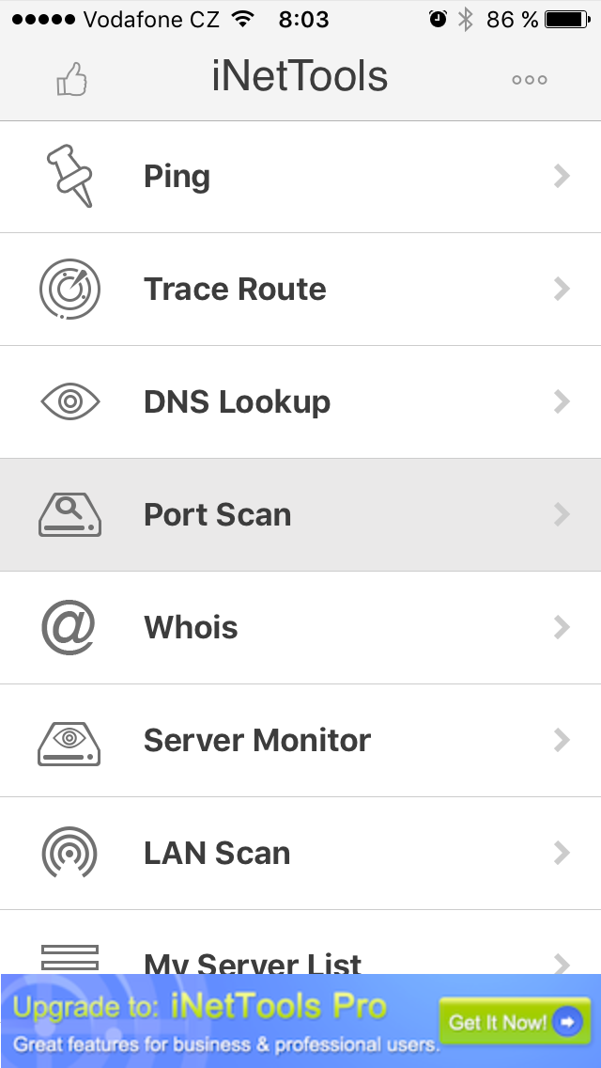601x1068 pixels.
Task: Open the three-dot more options menu
Action: (x=530, y=80)
